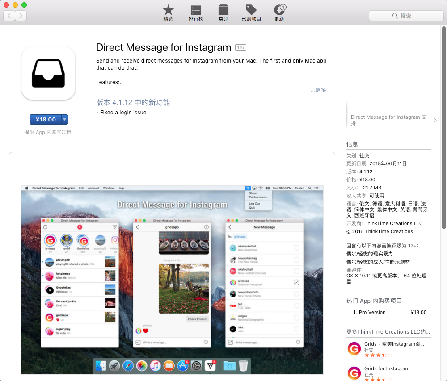Click the Finder icon in screenshot dock
Image resolution: width=447 pixels, height=381 pixels.
pos(101,366)
